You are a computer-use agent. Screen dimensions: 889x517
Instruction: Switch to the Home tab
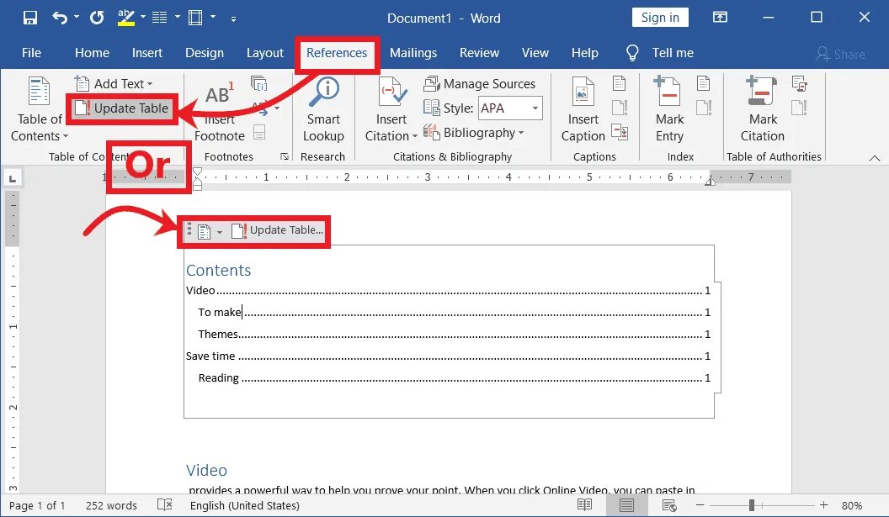[92, 53]
